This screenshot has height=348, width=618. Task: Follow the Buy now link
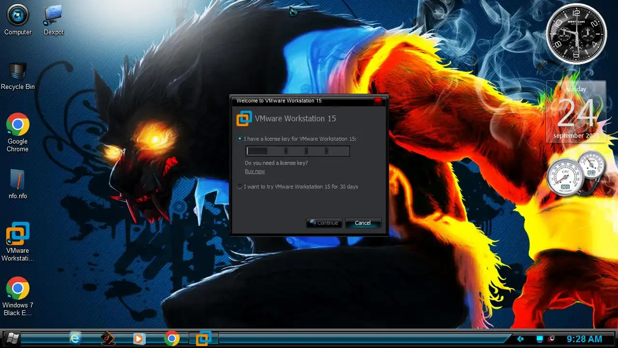[255, 171]
